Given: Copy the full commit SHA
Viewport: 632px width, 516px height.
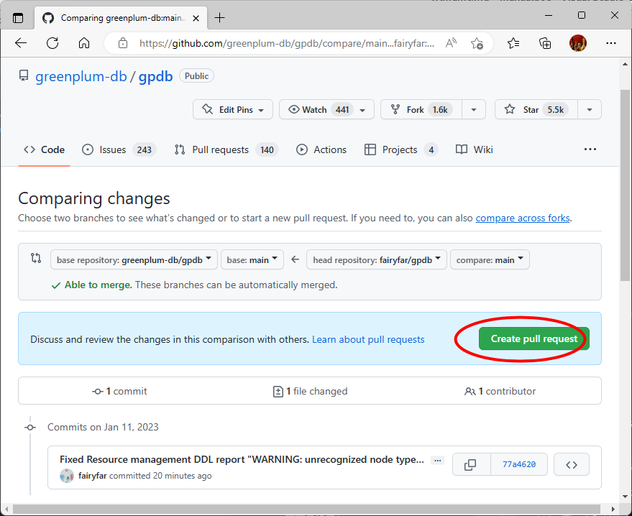Looking at the screenshot, I should coord(471,464).
